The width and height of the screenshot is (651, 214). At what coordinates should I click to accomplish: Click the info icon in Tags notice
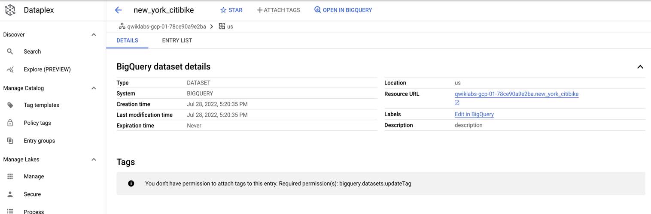click(131, 184)
